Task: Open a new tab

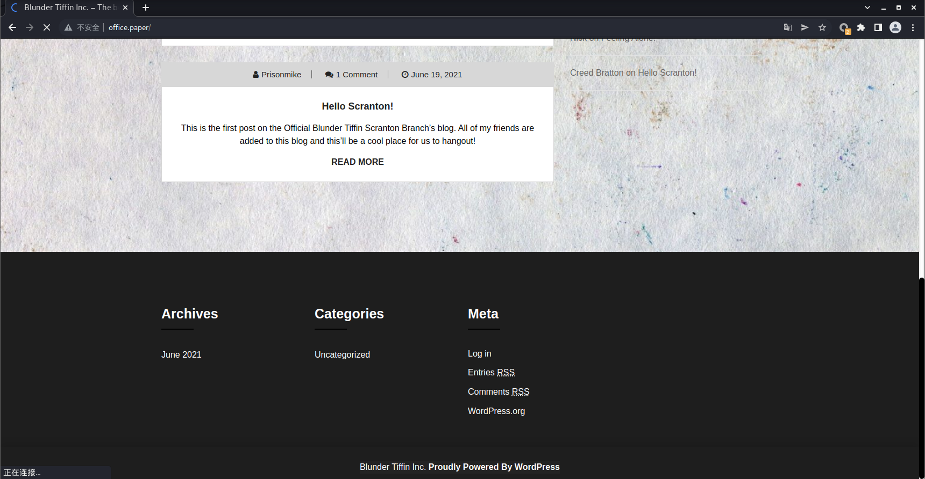Action: click(146, 8)
